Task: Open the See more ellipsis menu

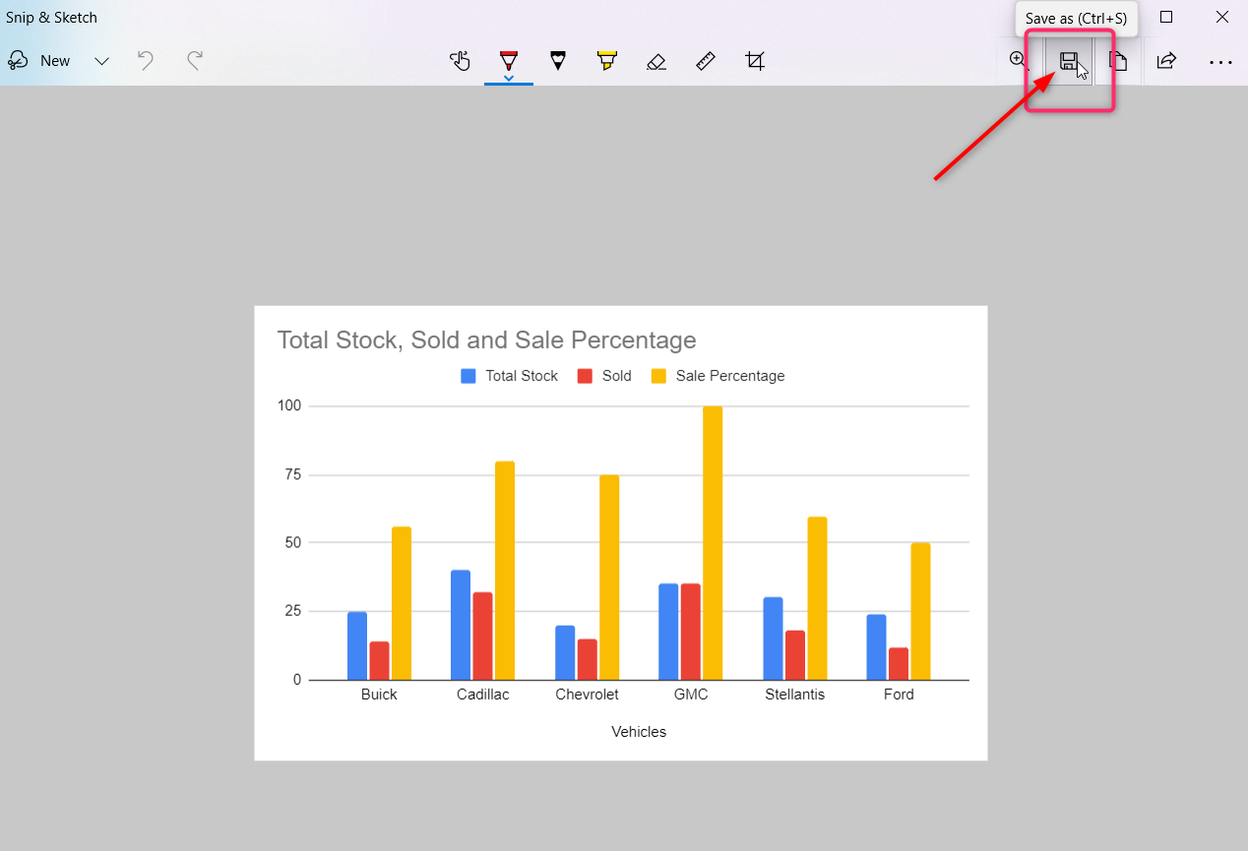Action: (1220, 61)
